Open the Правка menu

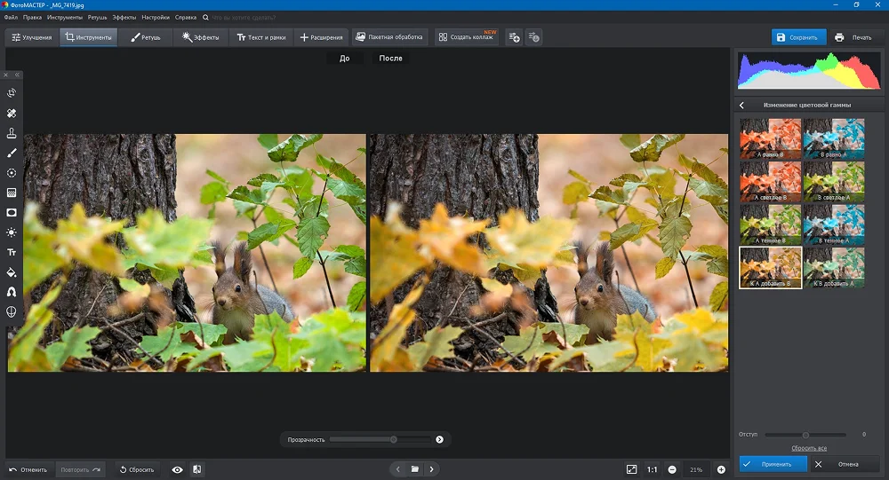coord(32,18)
